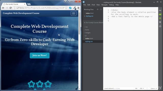
Task: Click the third star icon on webpage
Action: 48,84
